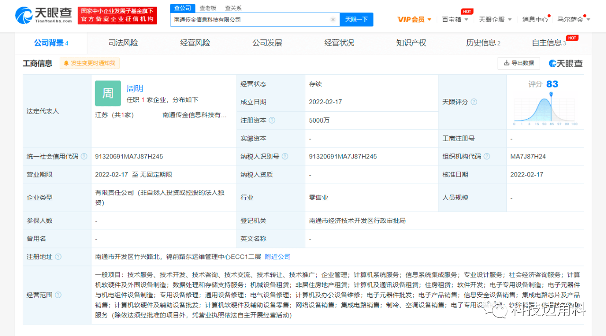Click help icon beside 经营范围

point(58,295)
